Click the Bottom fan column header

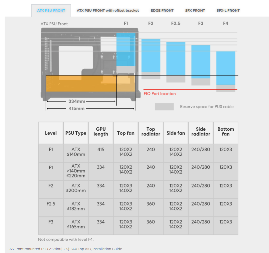(226, 133)
